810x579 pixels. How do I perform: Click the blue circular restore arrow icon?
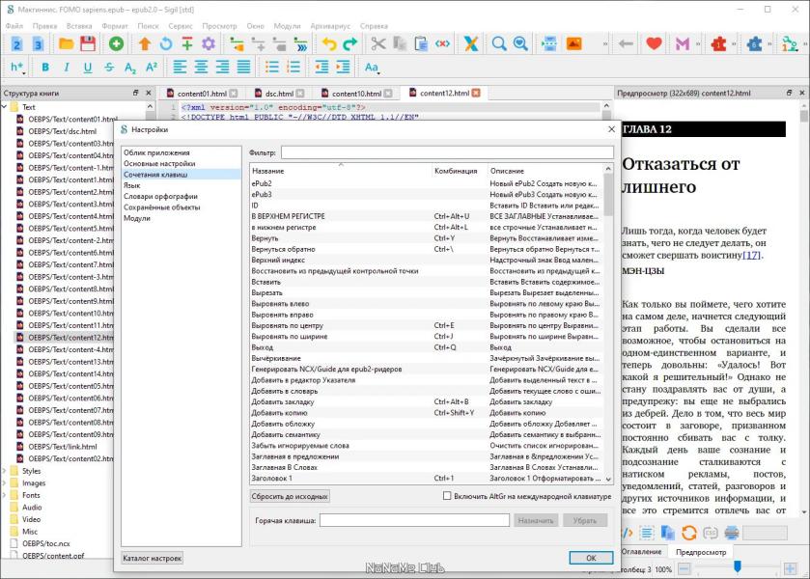166,43
